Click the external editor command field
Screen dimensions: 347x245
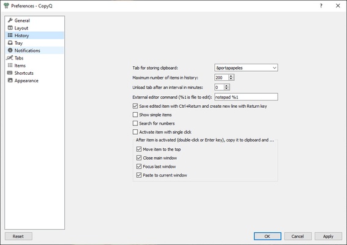tap(246, 97)
